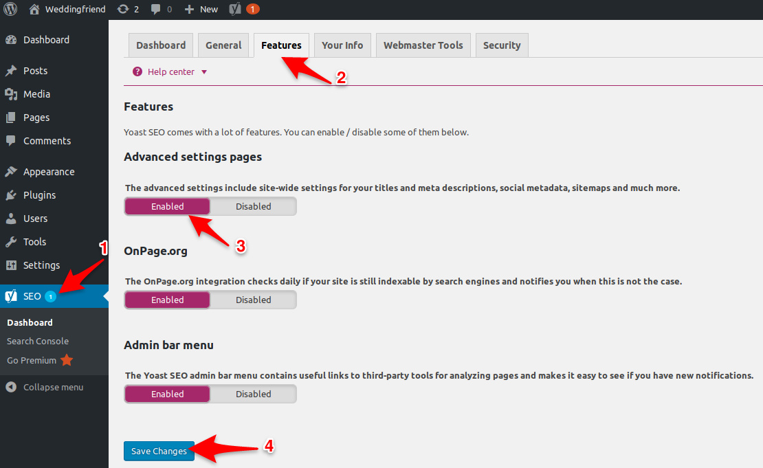This screenshot has width=763, height=468.
Task: Click the Yoast SEO icon in sidebar
Action: point(11,296)
